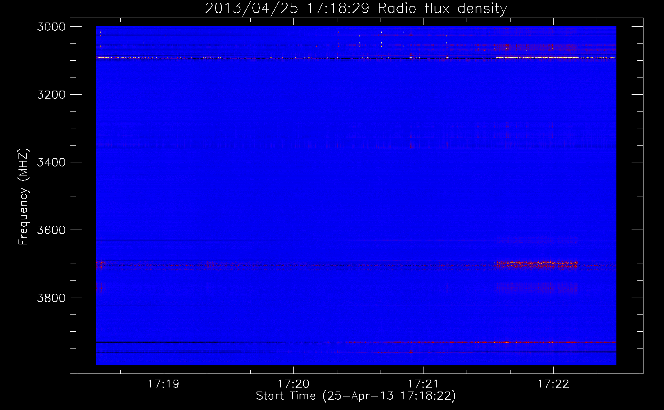Viewport: 664px width, 410px height.
Task: Click the 3400 frequency tick label
Action: click(51, 162)
